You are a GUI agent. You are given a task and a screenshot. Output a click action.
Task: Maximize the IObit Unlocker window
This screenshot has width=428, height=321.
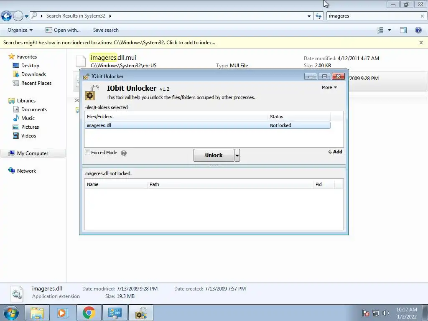pyautogui.click(x=324, y=76)
